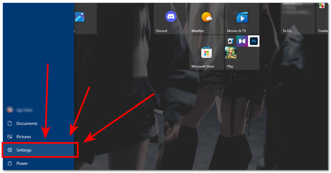Open the partially visible Photos tile
Screen dimensions: 331x173
tap(79, 17)
